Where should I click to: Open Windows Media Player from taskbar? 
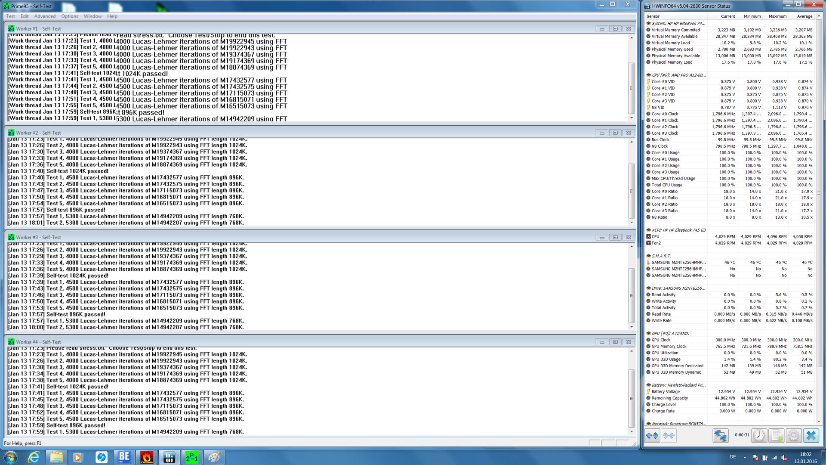[x=78, y=457]
